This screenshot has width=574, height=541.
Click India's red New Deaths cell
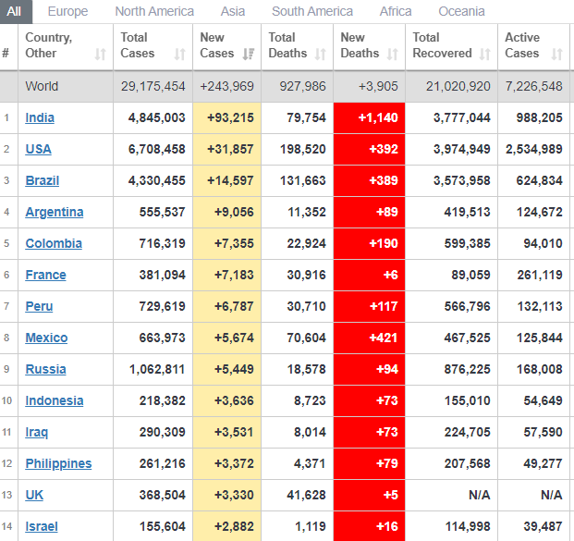click(369, 117)
